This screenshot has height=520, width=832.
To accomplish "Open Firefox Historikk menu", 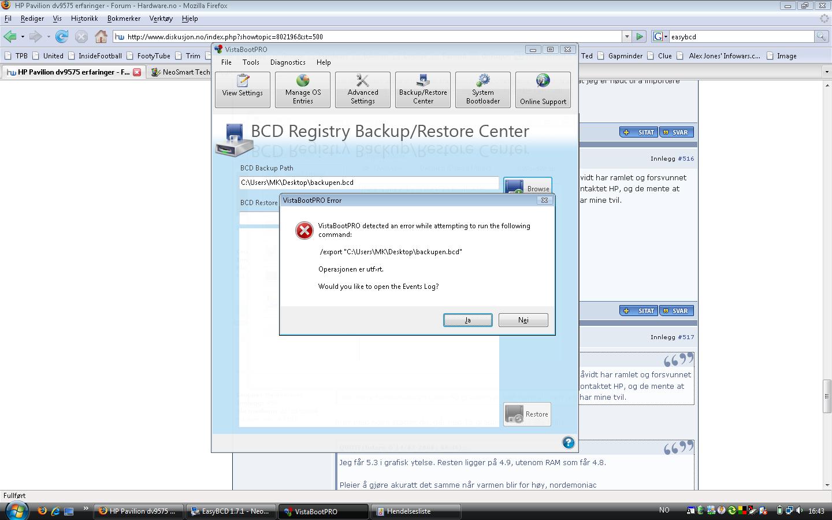I will (84, 18).
